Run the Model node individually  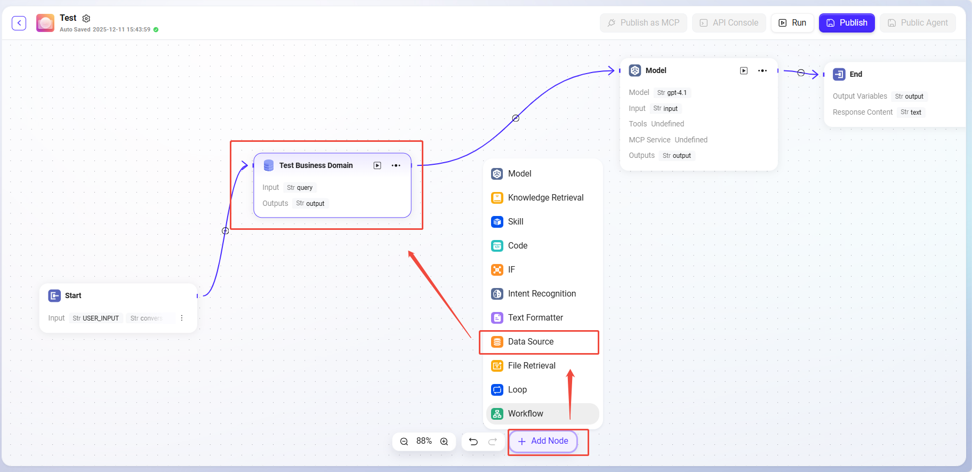click(x=744, y=71)
